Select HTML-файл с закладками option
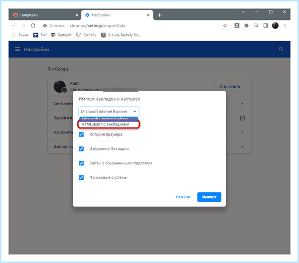Screen dimensions: 299x263 point(109,124)
